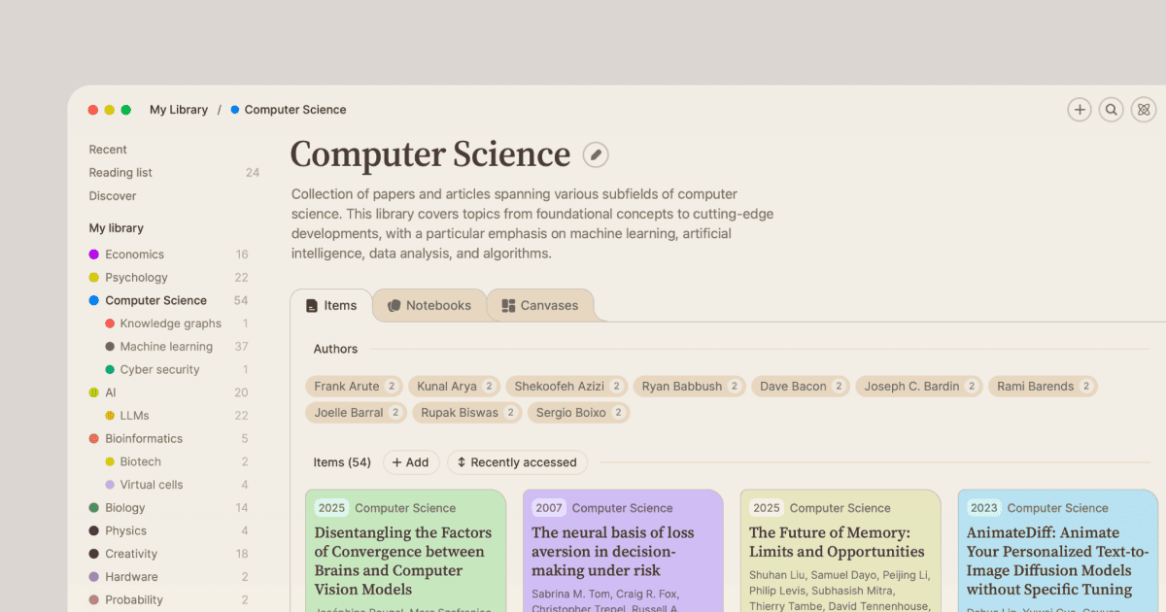Click the pencil edit icon beside Computer Science title
This screenshot has width=1166, height=612.
596,154
